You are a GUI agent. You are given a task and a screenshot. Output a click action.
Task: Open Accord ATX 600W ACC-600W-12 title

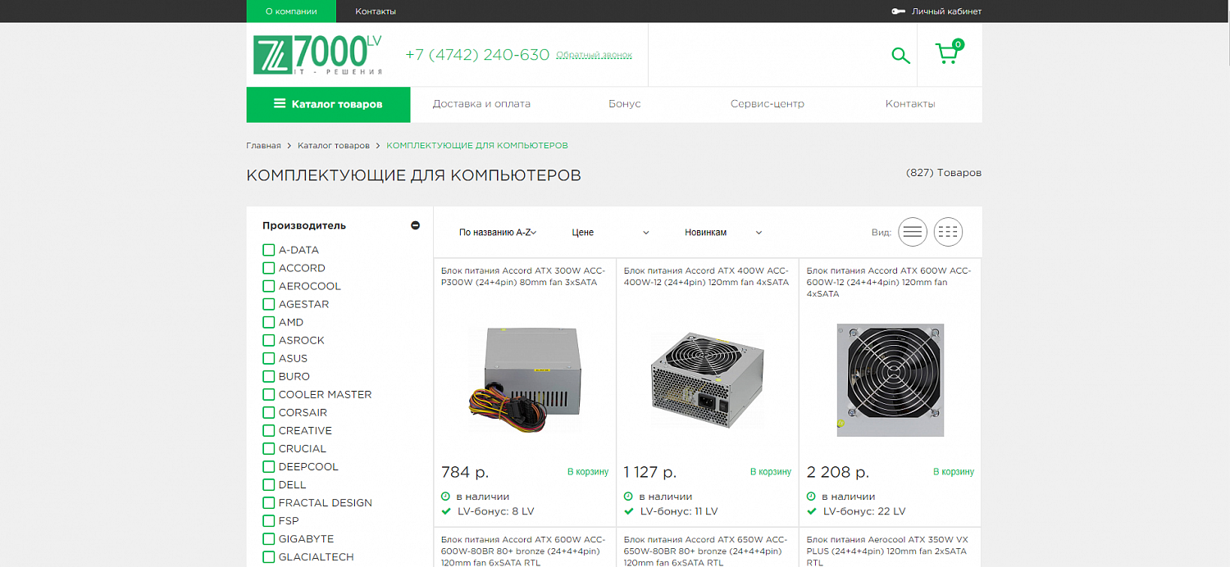click(x=889, y=282)
